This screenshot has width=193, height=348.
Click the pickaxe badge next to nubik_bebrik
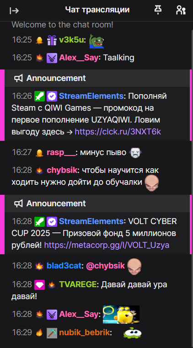pyautogui.click(x=52, y=333)
